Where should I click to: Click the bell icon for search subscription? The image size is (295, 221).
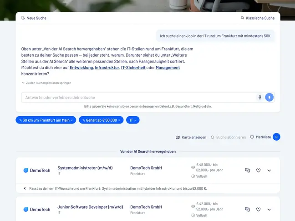click(x=212, y=138)
